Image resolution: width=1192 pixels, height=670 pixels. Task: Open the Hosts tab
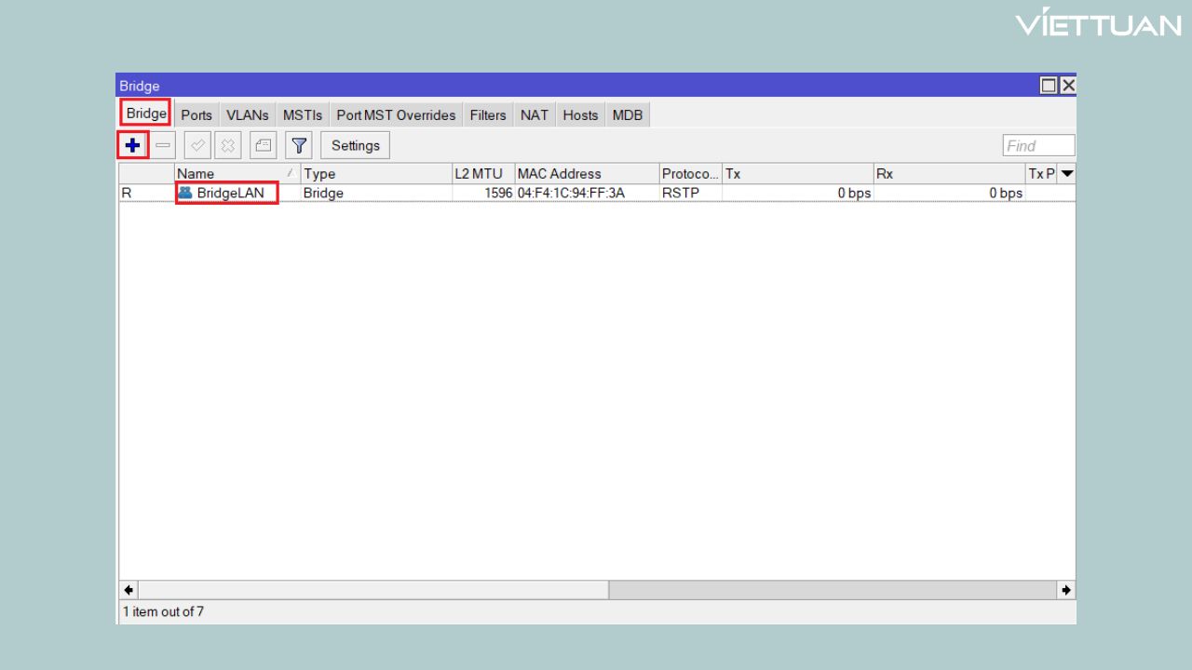point(579,114)
